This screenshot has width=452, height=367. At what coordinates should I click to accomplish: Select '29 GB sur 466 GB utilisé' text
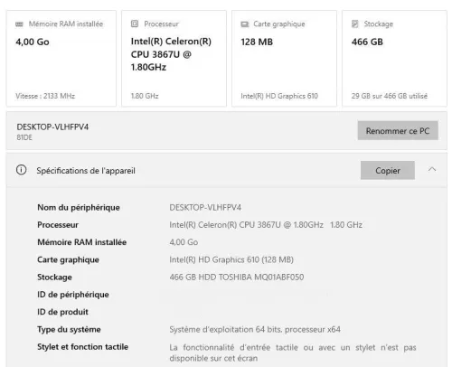pos(390,96)
